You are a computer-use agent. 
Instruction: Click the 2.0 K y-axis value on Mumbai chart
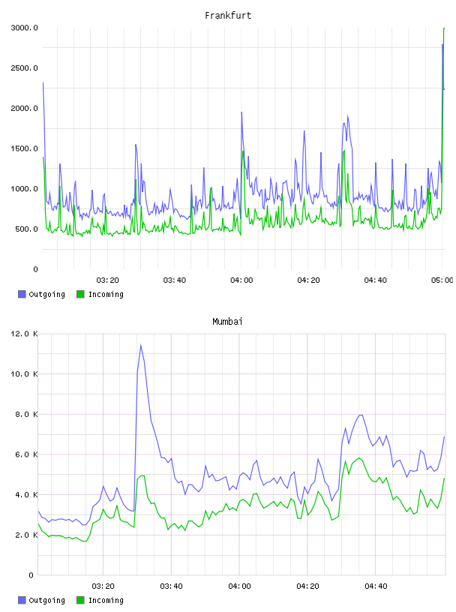point(26,535)
